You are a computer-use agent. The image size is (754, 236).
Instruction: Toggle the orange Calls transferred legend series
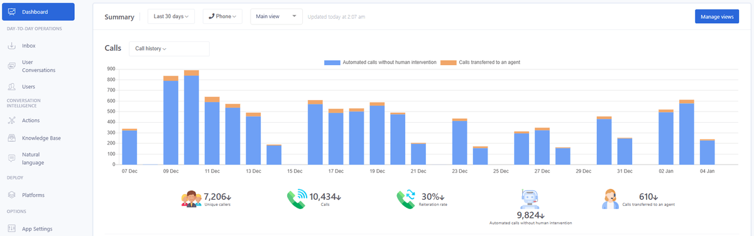click(x=480, y=63)
